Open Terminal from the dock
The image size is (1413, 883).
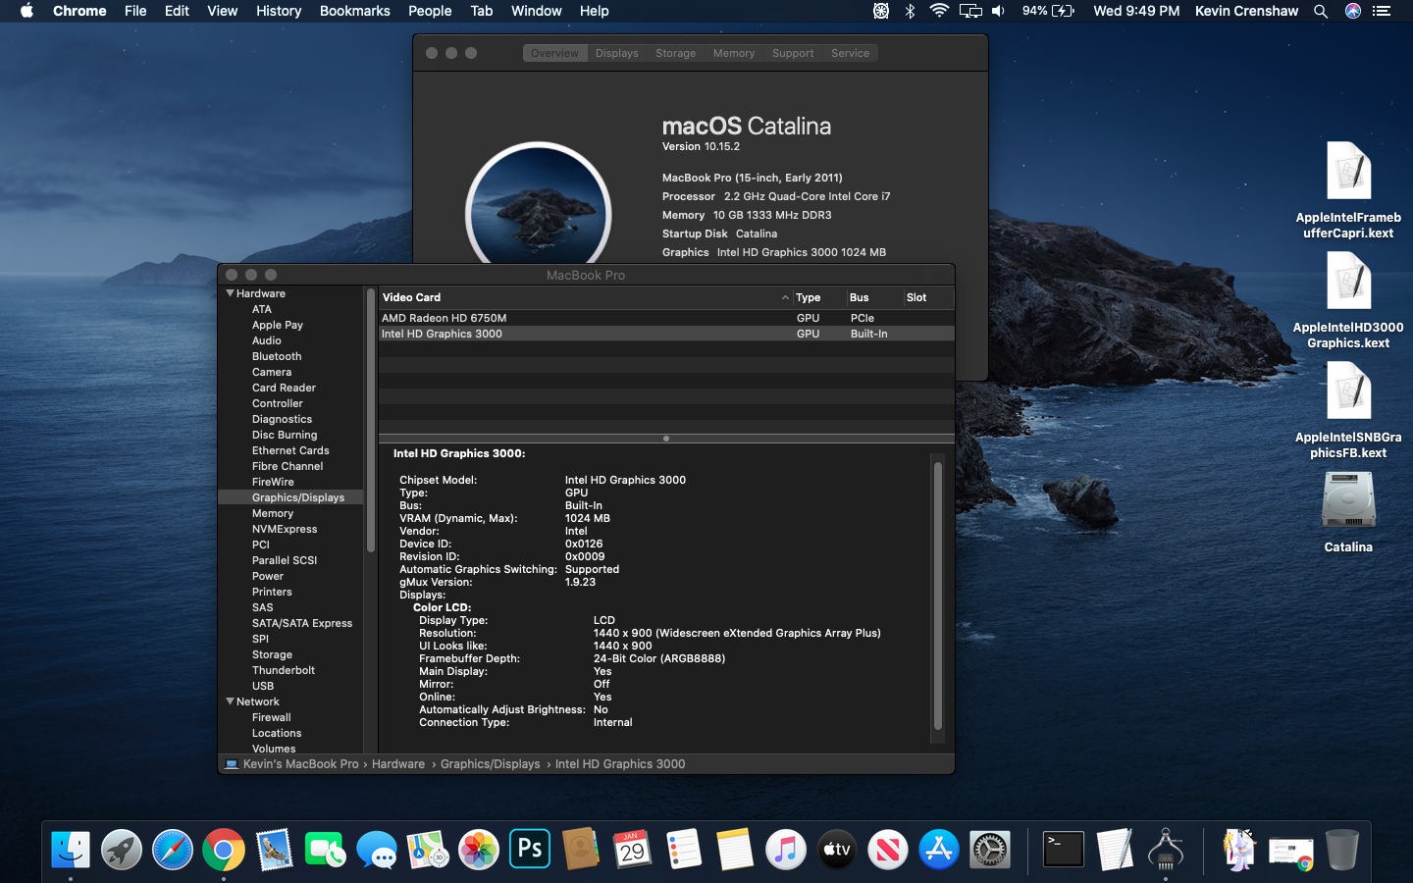(1064, 850)
